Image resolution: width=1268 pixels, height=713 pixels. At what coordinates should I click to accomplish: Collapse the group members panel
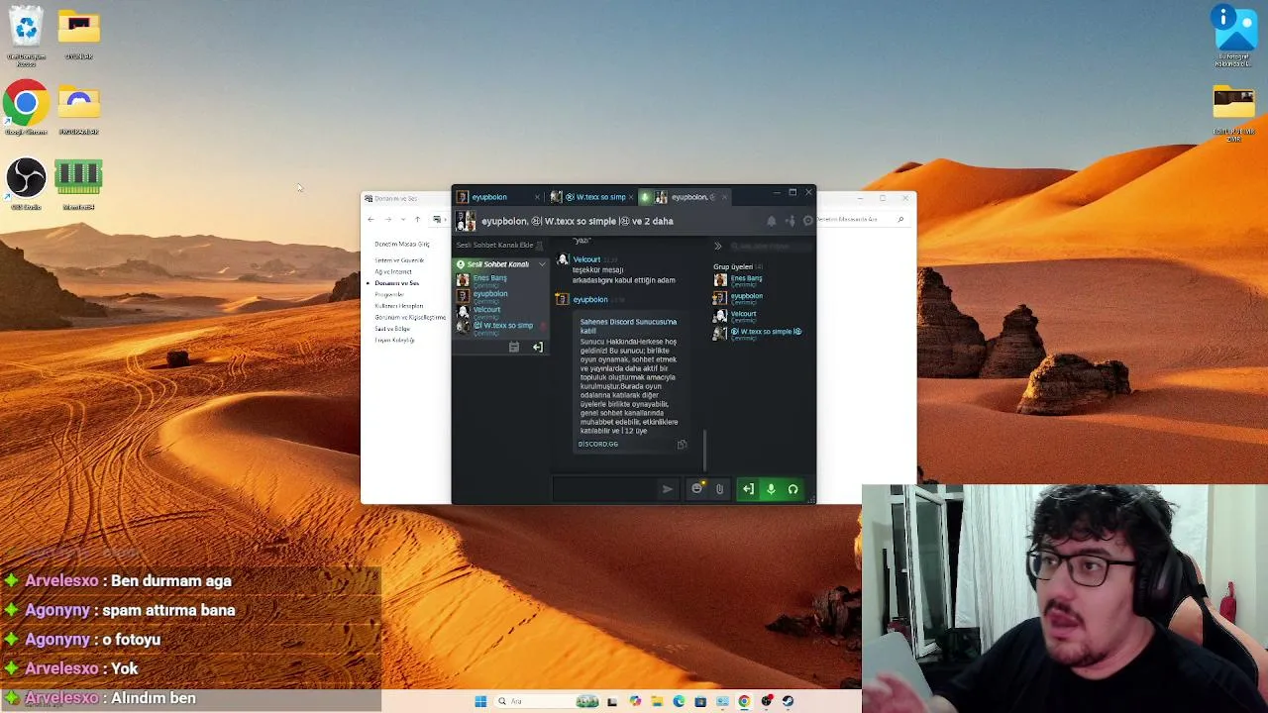click(x=718, y=246)
